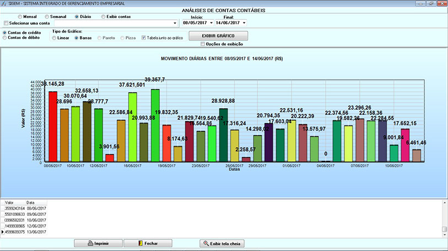Click the magnifier icon for Exibir tela cheia

[x=206, y=243]
